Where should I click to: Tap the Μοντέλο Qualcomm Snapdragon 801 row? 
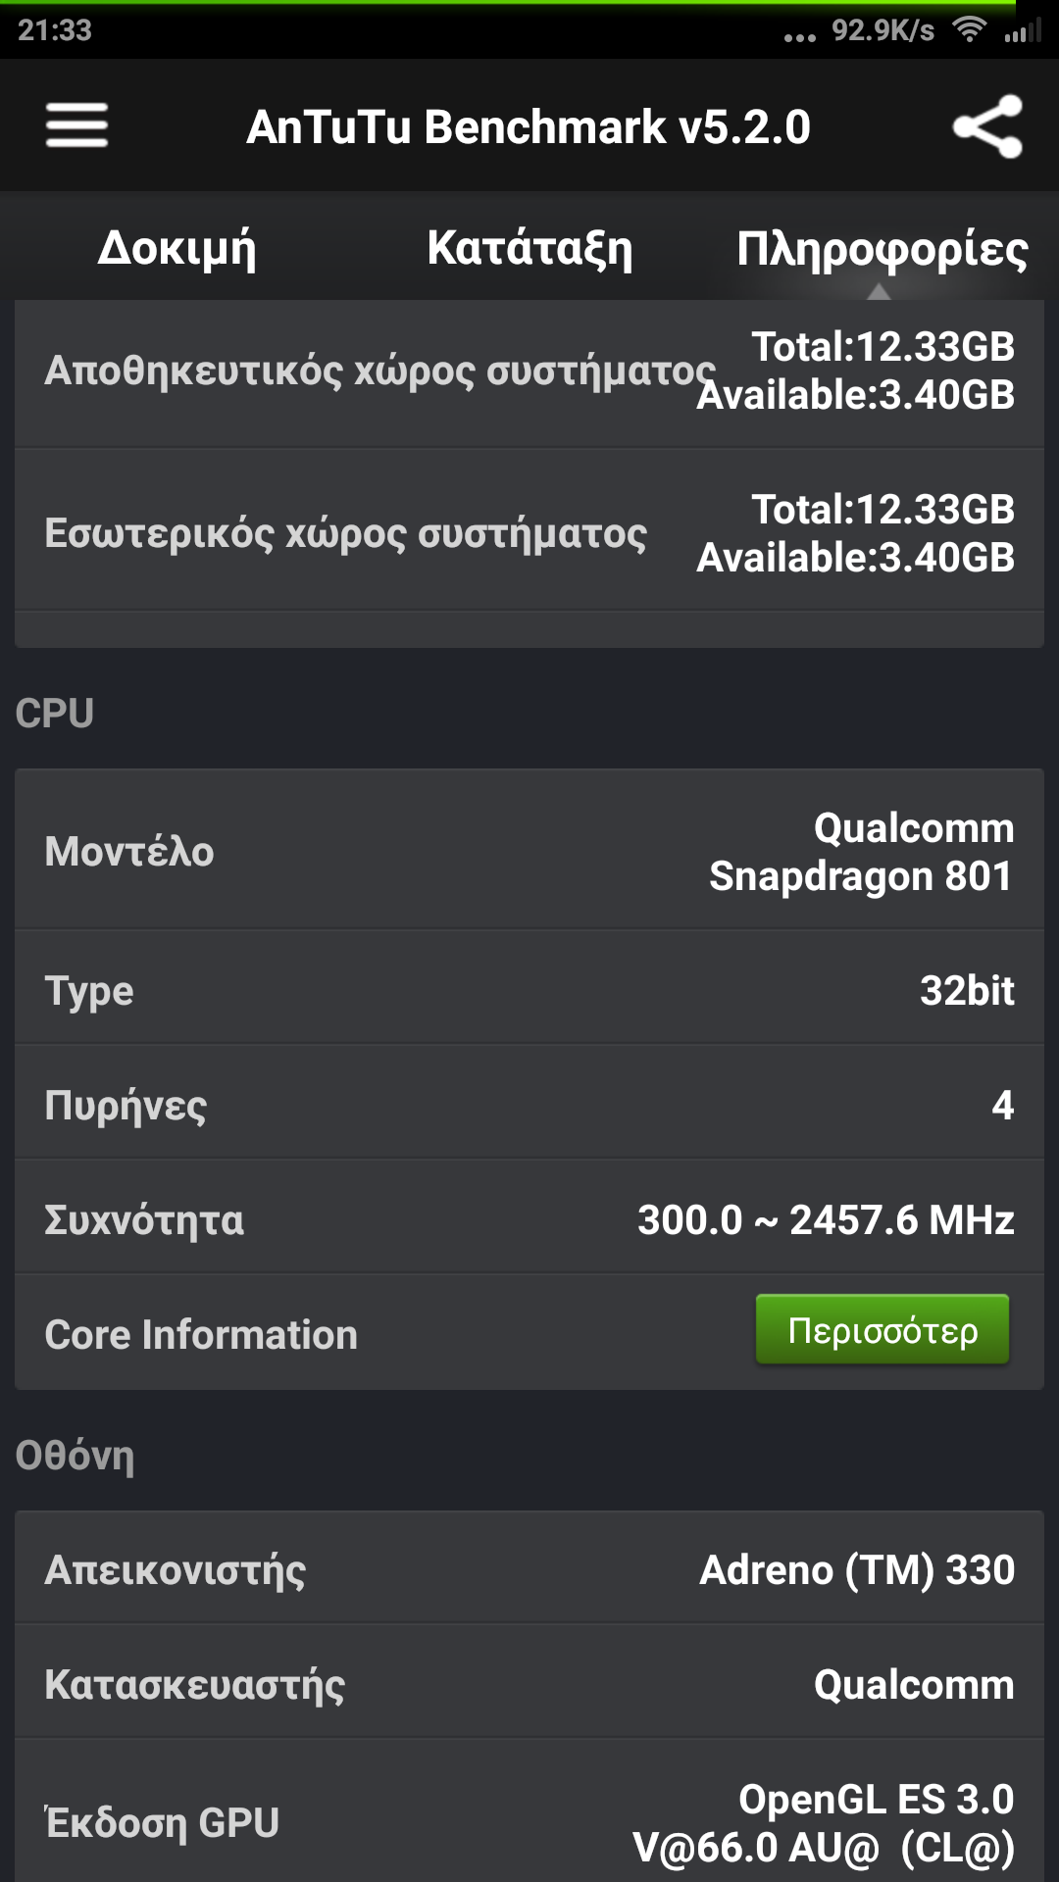click(529, 851)
